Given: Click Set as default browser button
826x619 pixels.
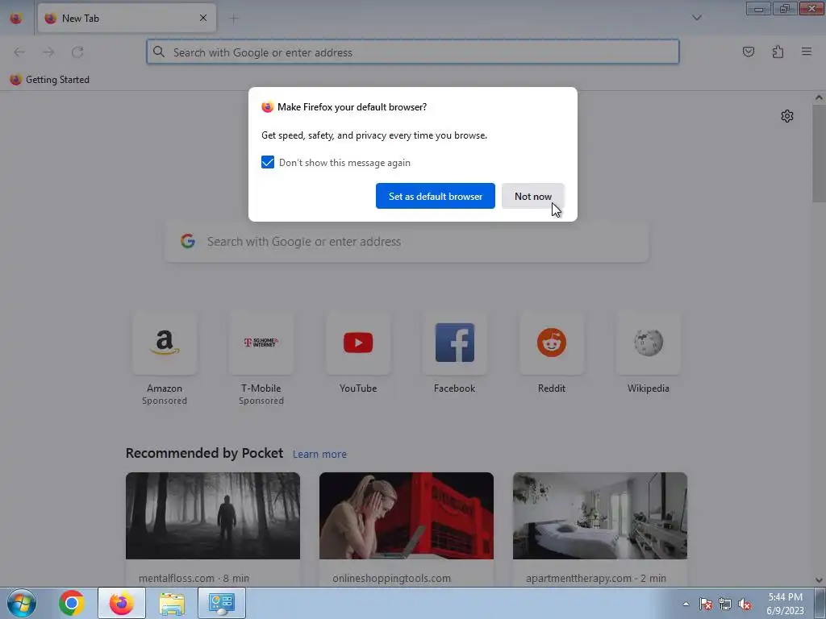Looking at the screenshot, I should tap(435, 196).
